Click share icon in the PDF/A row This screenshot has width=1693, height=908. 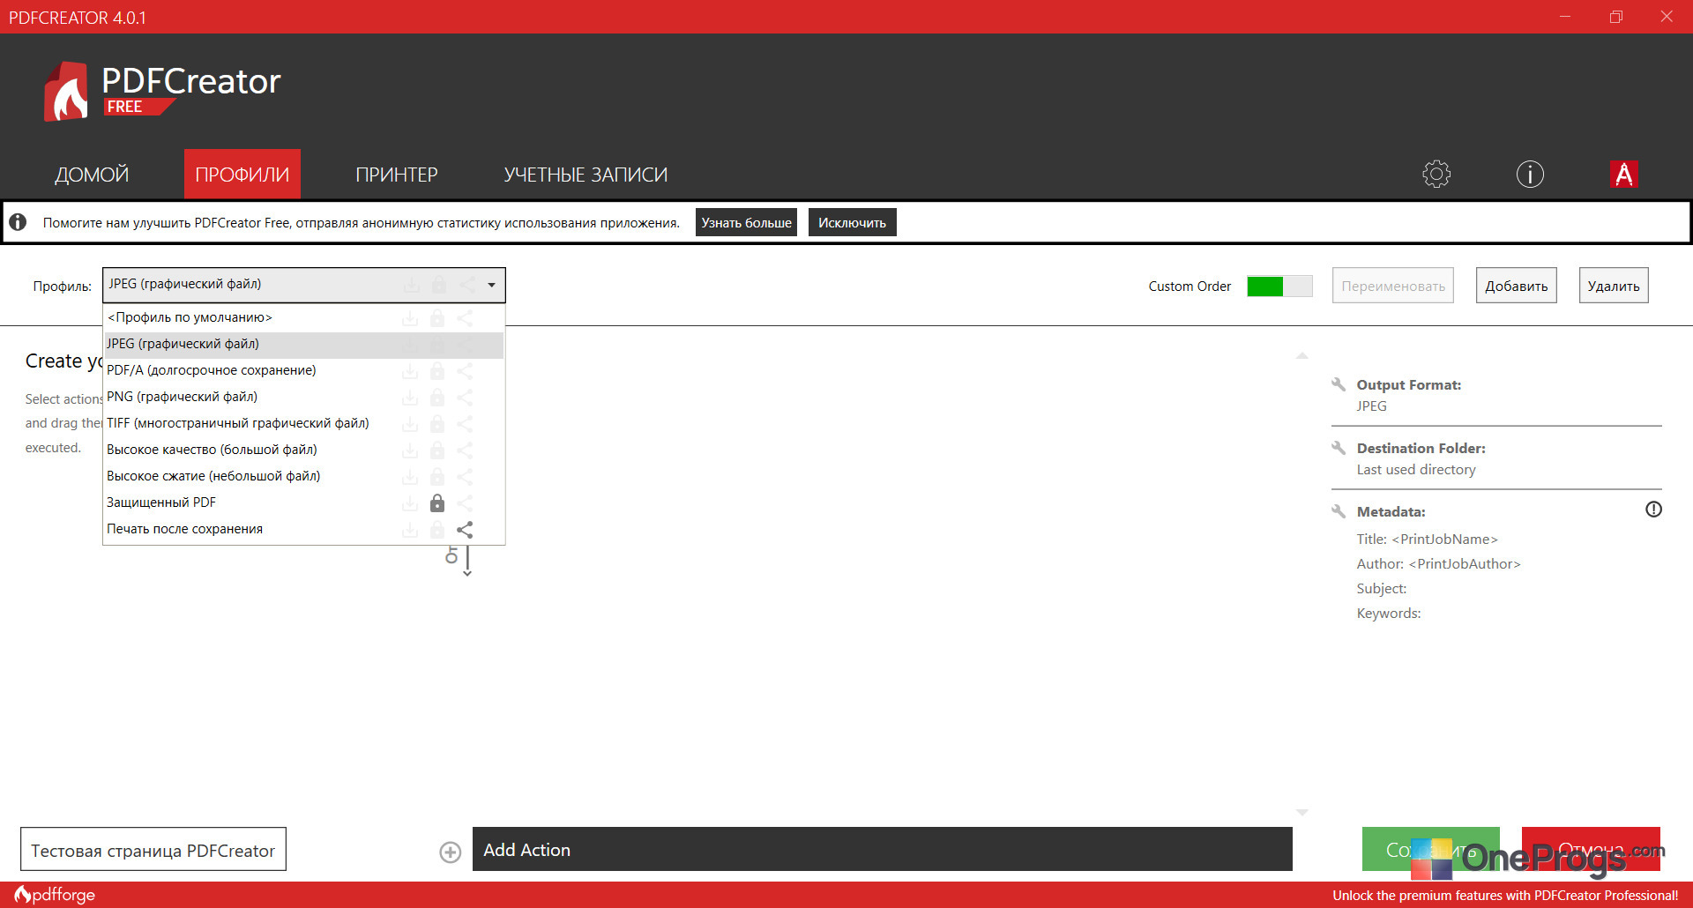tap(465, 370)
